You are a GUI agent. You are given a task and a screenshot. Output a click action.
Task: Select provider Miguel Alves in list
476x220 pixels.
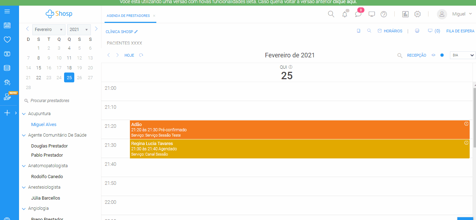[x=44, y=125]
